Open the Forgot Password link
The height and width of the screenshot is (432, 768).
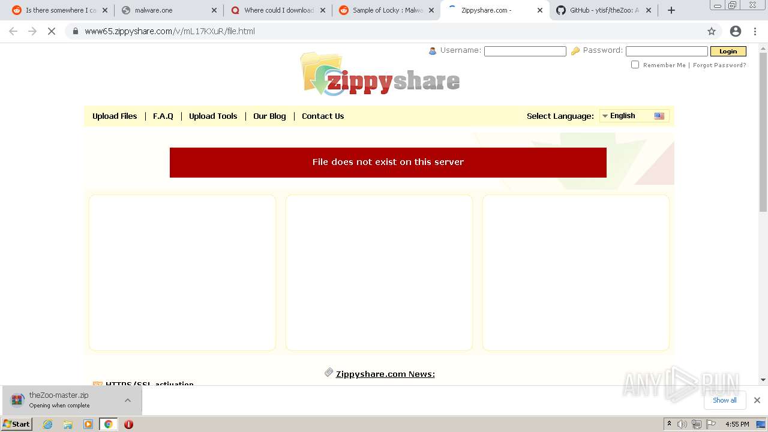[719, 65]
